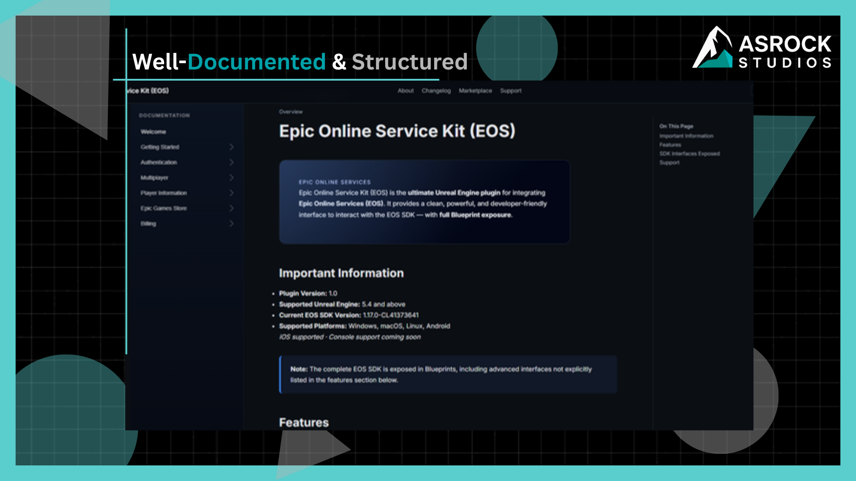
Task: Click the Service Kit (EOS) site title
Action: tap(148, 91)
